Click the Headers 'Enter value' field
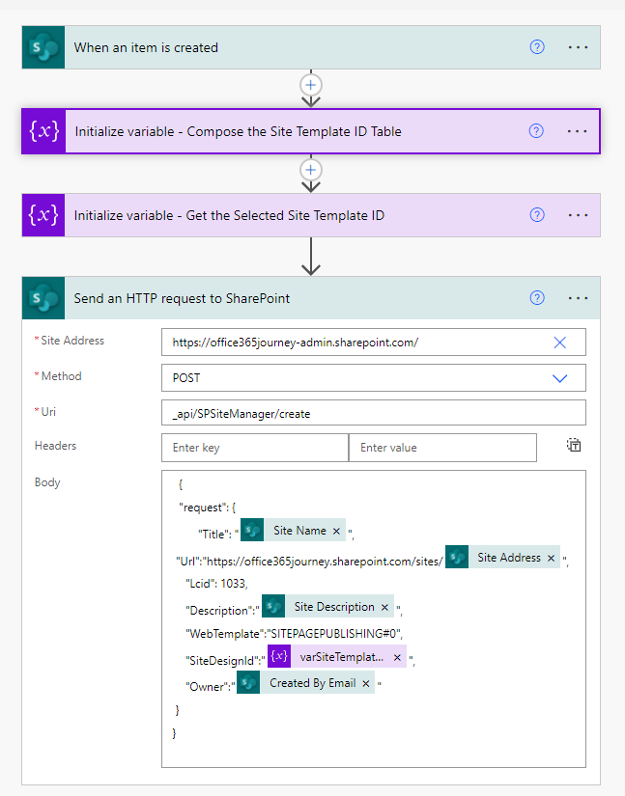 point(442,448)
